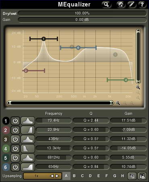Screen dimensions: 149x182
Task: Select the band 1 number badge
Action: [x=6, y=121]
